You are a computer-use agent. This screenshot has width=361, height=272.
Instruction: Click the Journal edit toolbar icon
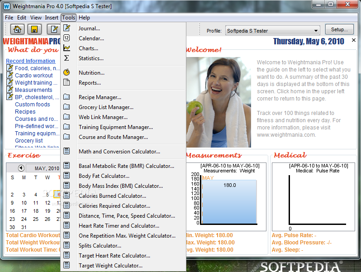coord(54,29)
